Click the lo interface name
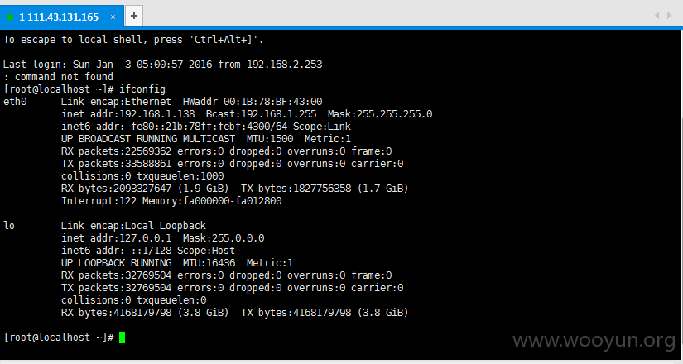683x364 pixels. (9, 226)
